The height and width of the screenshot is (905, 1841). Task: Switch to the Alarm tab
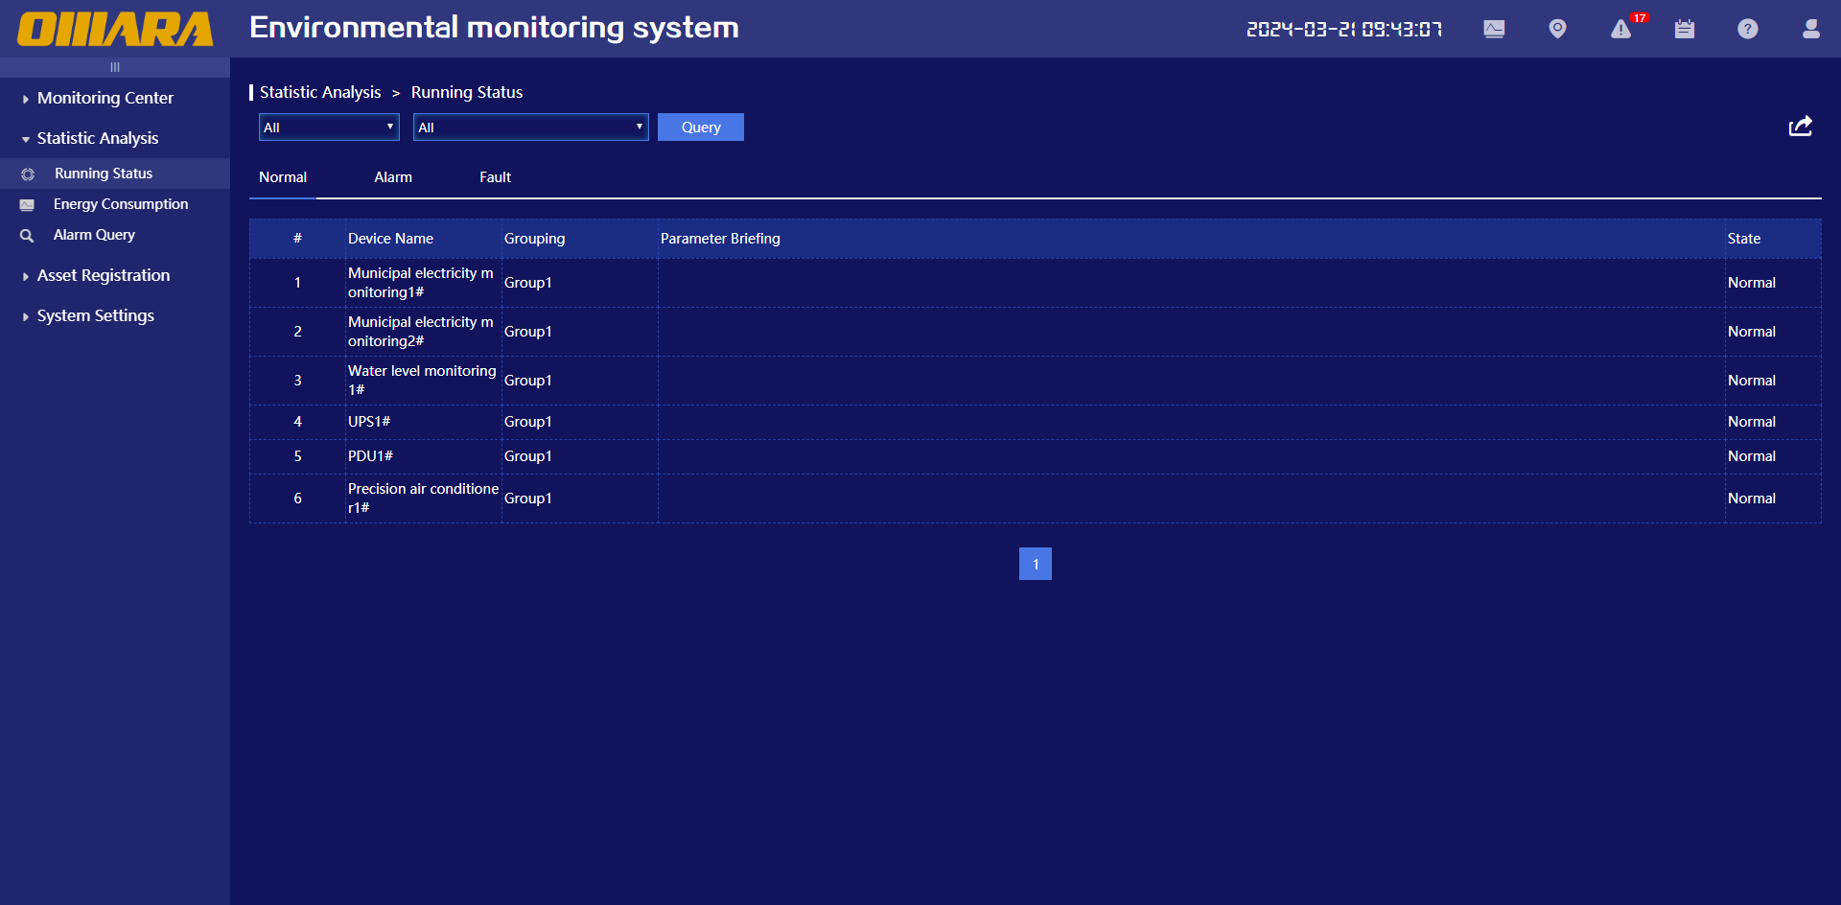coord(393,177)
